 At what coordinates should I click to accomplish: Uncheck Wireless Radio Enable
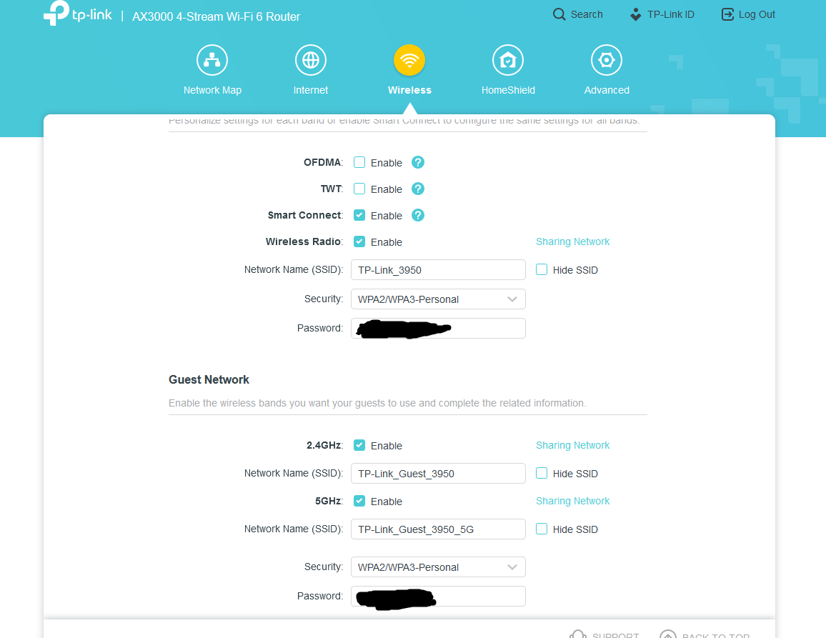click(359, 241)
